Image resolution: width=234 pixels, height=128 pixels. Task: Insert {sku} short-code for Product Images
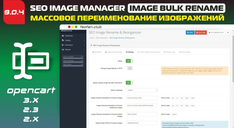187,98
